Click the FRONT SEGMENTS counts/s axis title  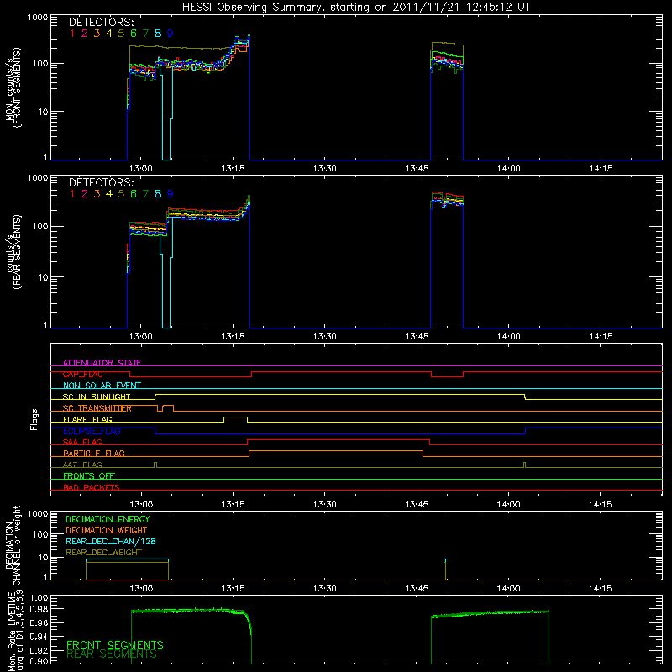click(13, 88)
